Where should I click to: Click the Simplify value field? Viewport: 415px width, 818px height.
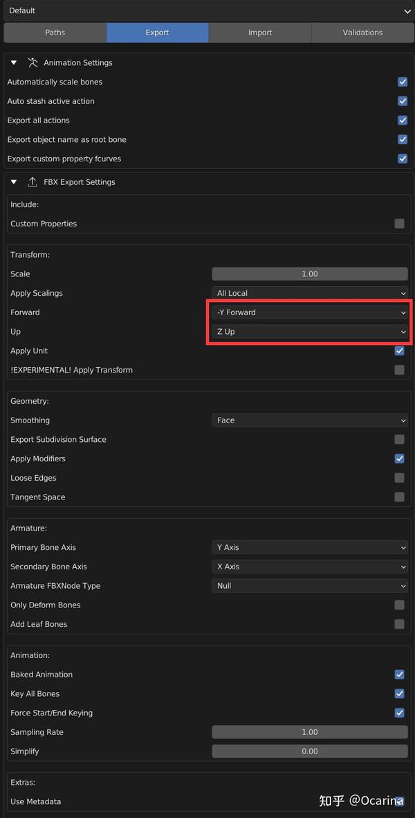click(x=310, y=752)
